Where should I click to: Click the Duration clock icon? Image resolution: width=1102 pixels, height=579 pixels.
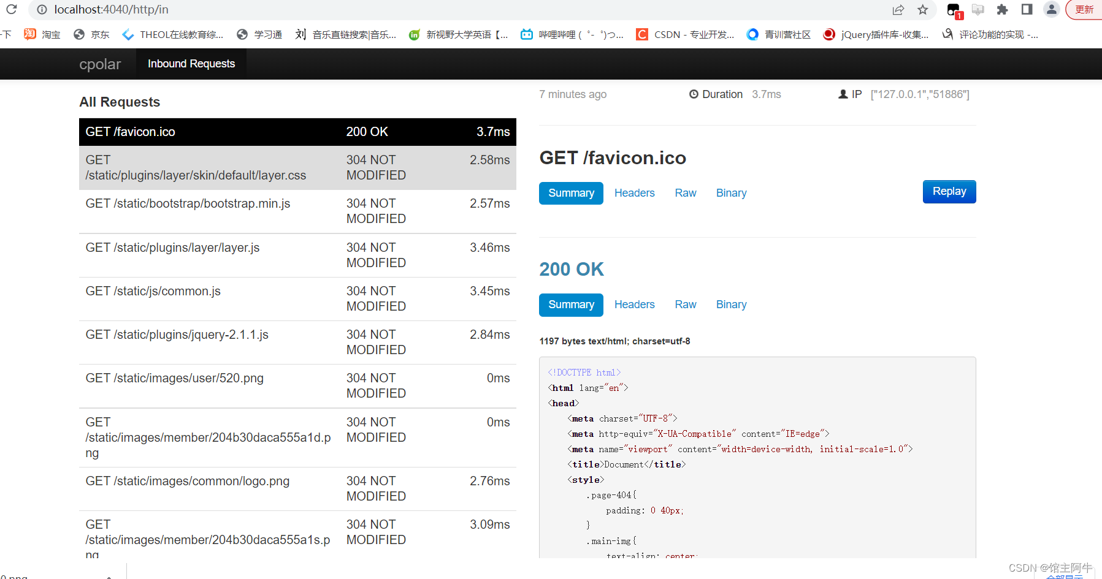[694, 94]
